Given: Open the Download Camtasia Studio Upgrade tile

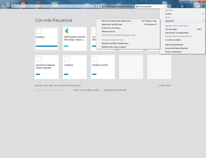Looking at the screenshot, I should (47, 67).
